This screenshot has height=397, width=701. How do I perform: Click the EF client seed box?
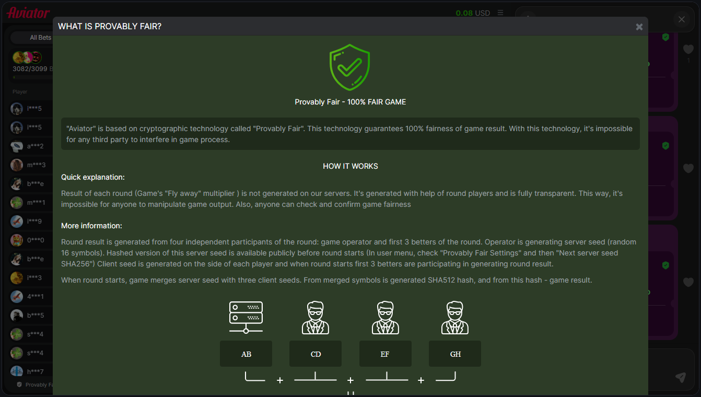click(385, 354)
